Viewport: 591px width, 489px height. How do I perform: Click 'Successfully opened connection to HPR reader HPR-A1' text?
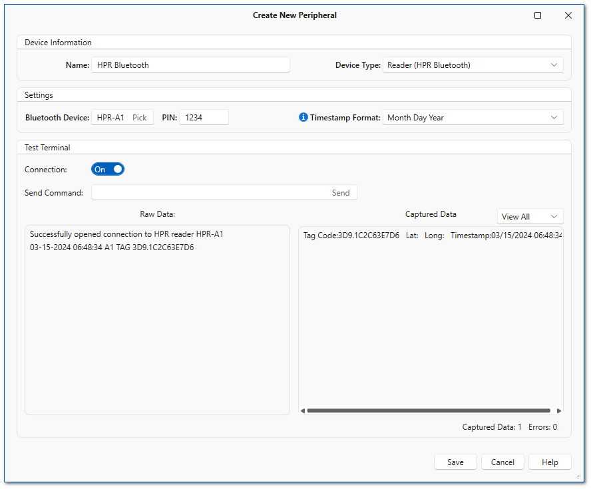click(x=126, y=234)
